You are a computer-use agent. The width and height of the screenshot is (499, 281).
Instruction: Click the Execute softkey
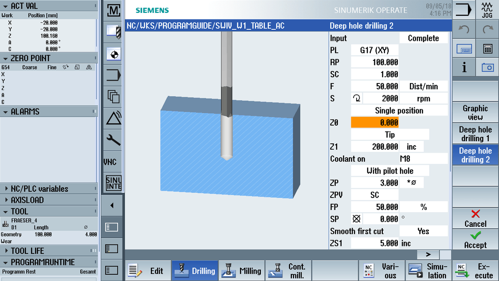pyautogui.click(x=476, y=271)
